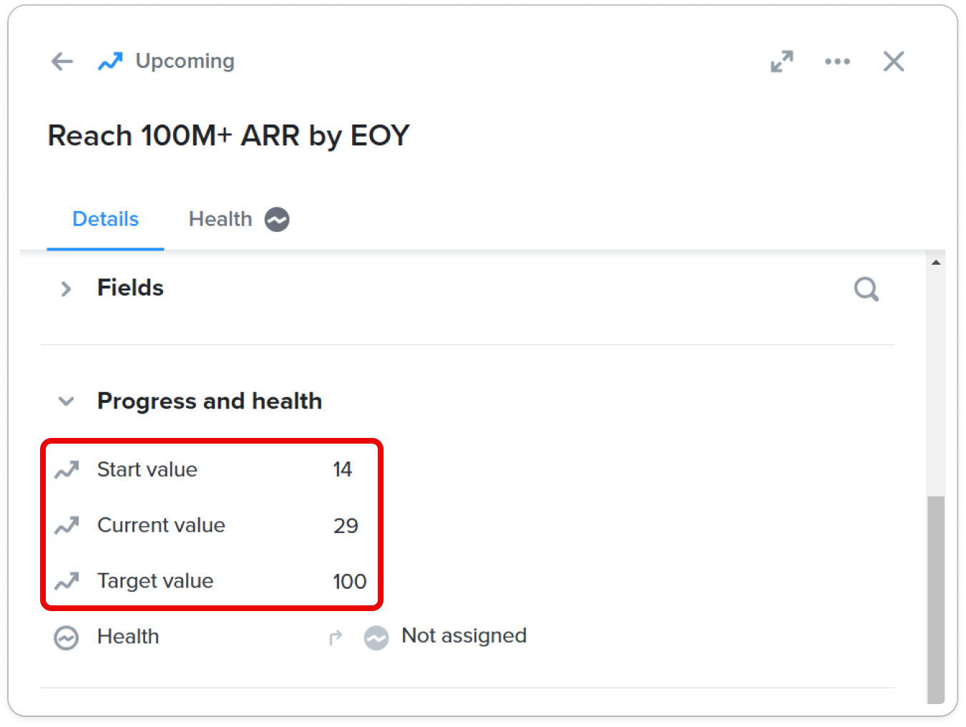Click the Upcoming trend arrow icon
Image resolution: width=966 pixels, height=727 pixels.
tap(110, 62)
